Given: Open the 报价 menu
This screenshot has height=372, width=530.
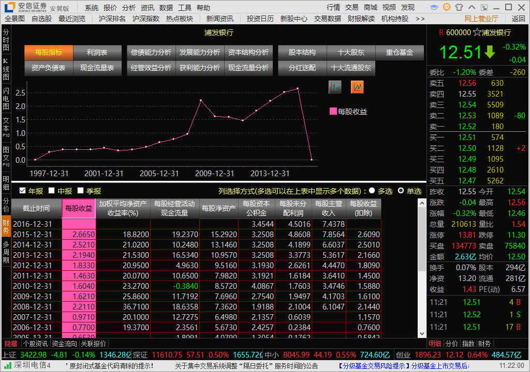Looking at the screenshot, I should [110, 8].
